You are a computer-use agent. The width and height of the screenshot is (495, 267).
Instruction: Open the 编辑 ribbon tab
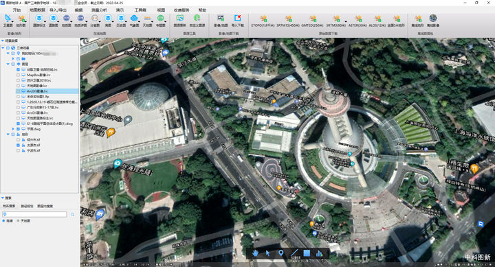[78, 10]
